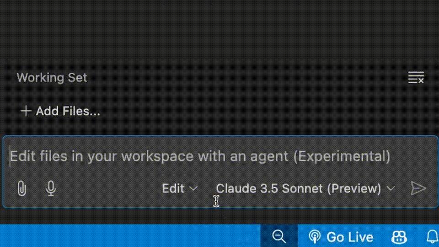This screenshot has height=247, width=439.
Task: Click the zoom out magnifier in status bar
Action: [278, 236]
